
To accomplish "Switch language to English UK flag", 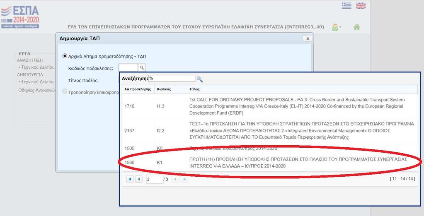I will 361,6.
